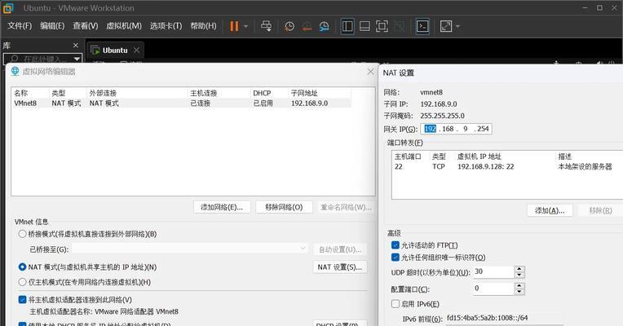Open the dropdown arrow beside the pause icon
Viewport: 623px width, 326px height.
245,27
